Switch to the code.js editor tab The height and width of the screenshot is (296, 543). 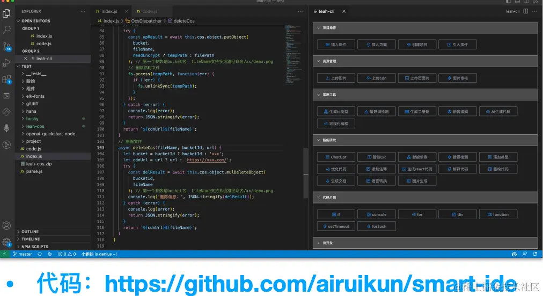click(151, 11)
